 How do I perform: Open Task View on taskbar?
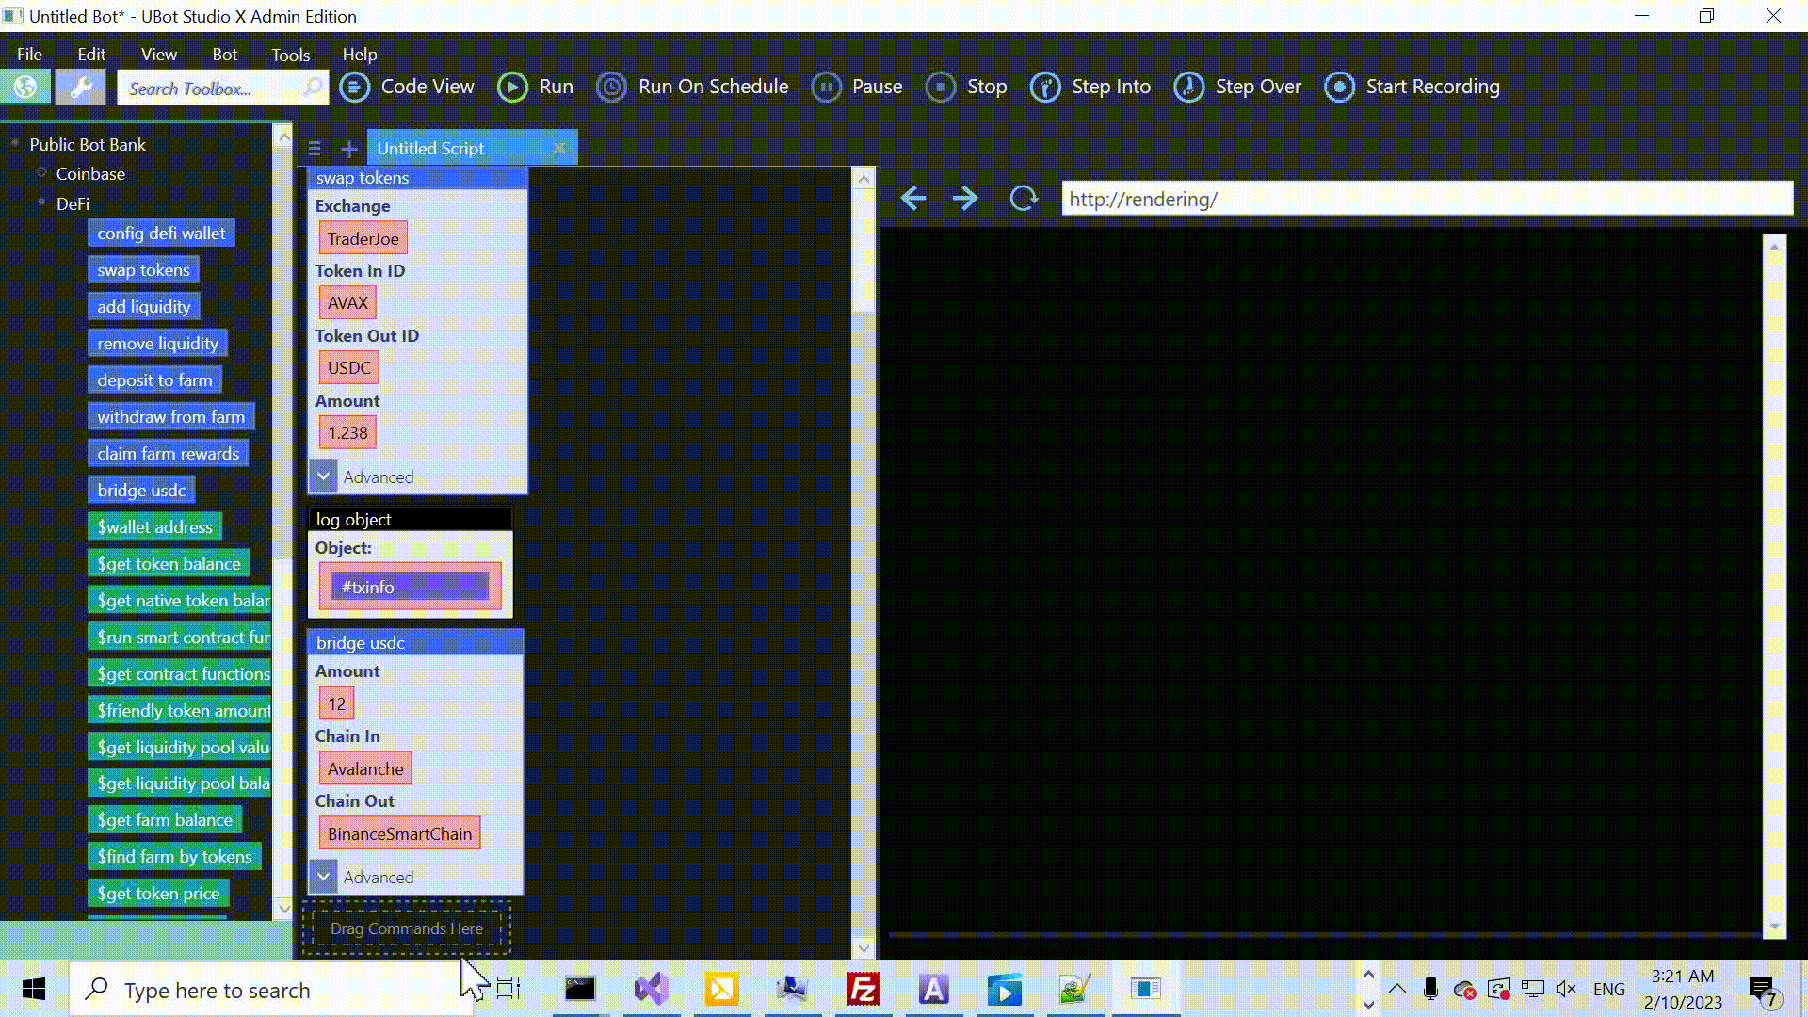pyautogui.click(x=508, y=989)
